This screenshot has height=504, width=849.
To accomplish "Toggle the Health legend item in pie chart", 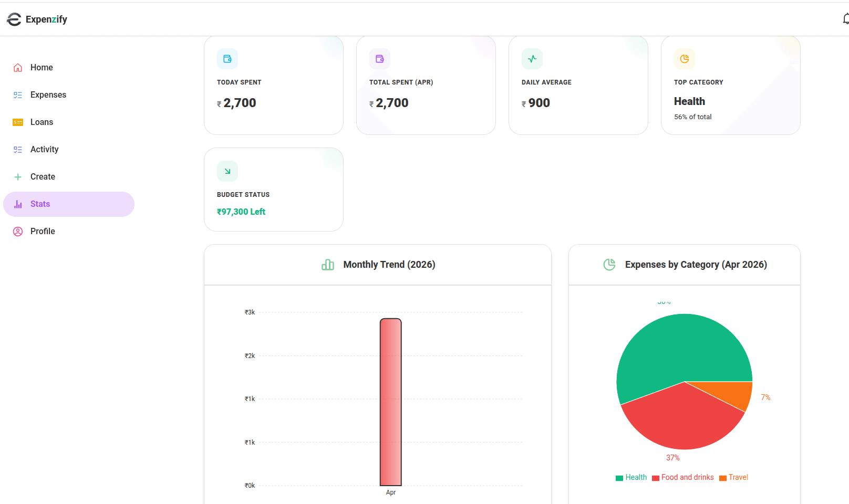I will pos(631,477).
